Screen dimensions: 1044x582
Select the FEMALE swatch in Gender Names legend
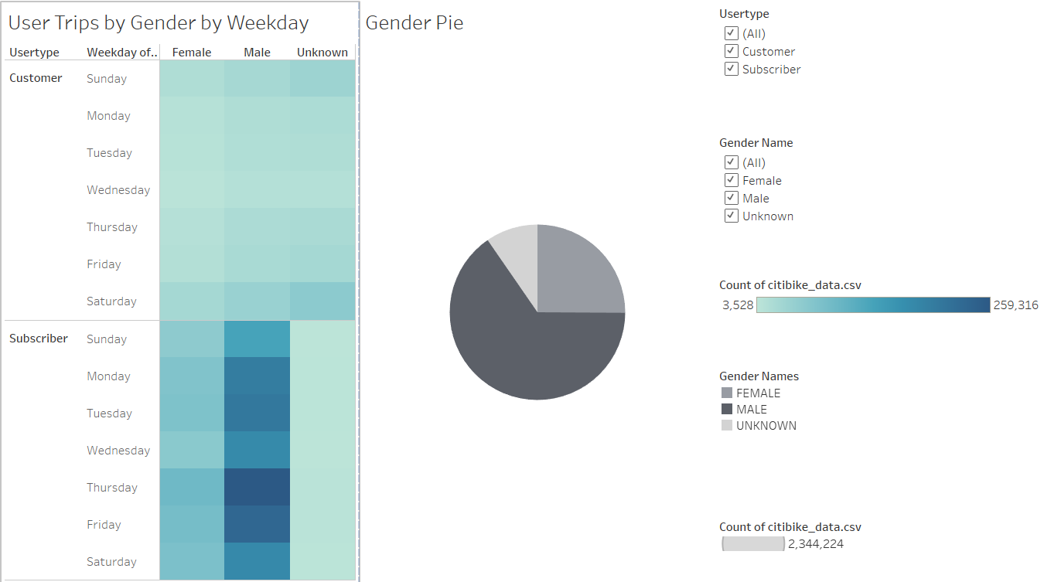tap(725, 393)
